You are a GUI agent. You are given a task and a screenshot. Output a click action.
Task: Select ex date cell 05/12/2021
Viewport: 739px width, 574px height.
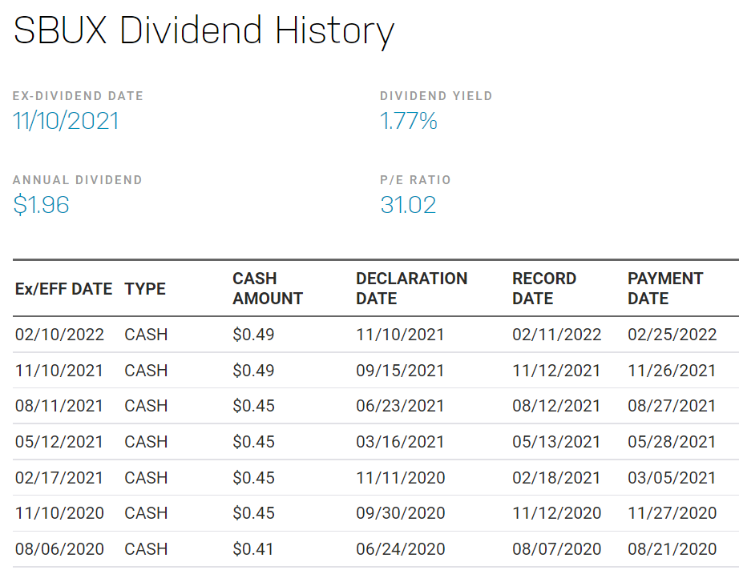pos(59,442)
